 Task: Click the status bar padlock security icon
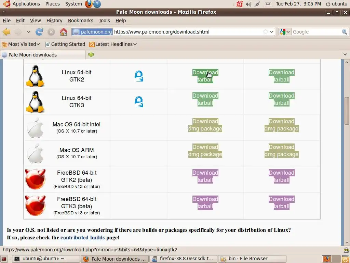pyautogui.click(x=346, y=250)
